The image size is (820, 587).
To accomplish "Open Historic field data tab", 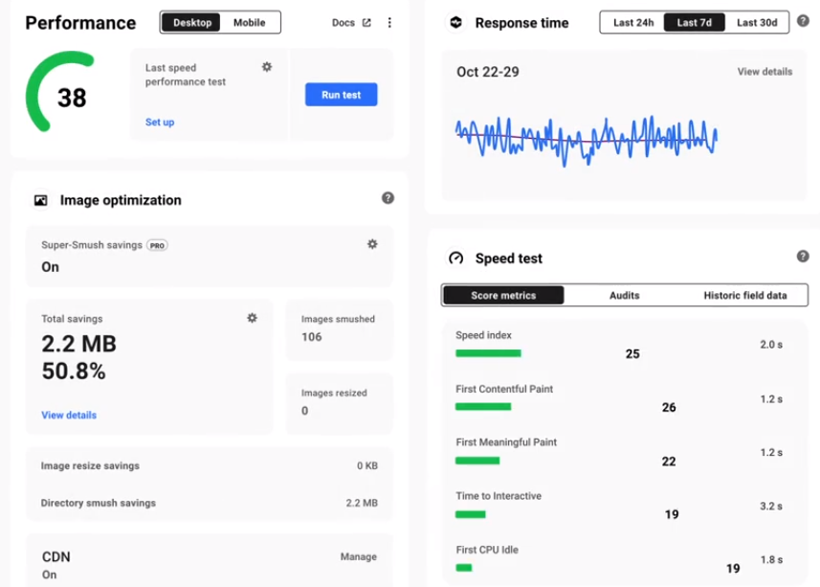I will 744,296.
